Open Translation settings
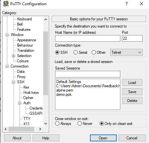This screenshot has width=149, height=143. pos(26,51)
